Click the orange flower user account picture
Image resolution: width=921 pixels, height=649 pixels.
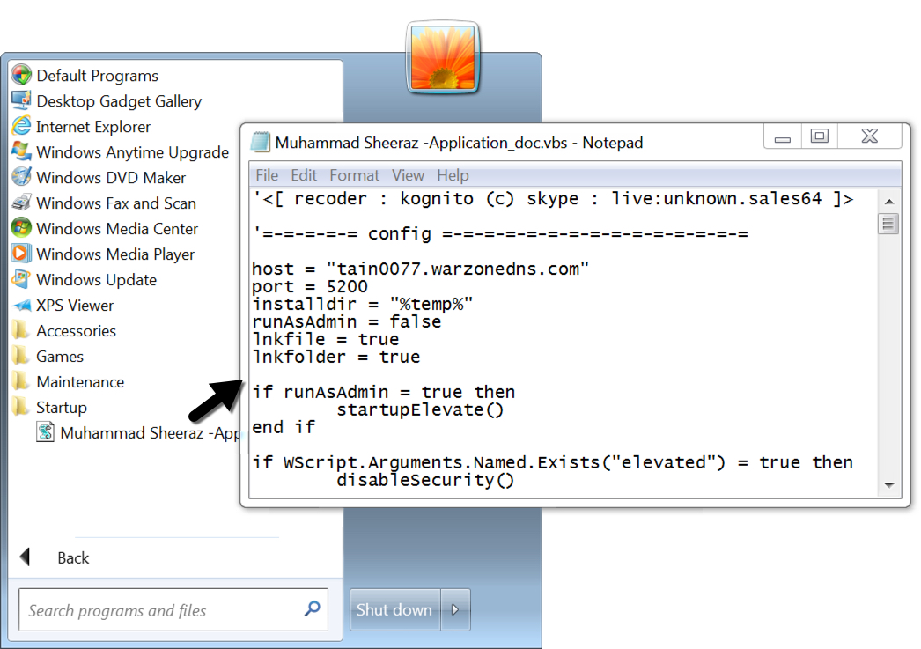point(443,57)
